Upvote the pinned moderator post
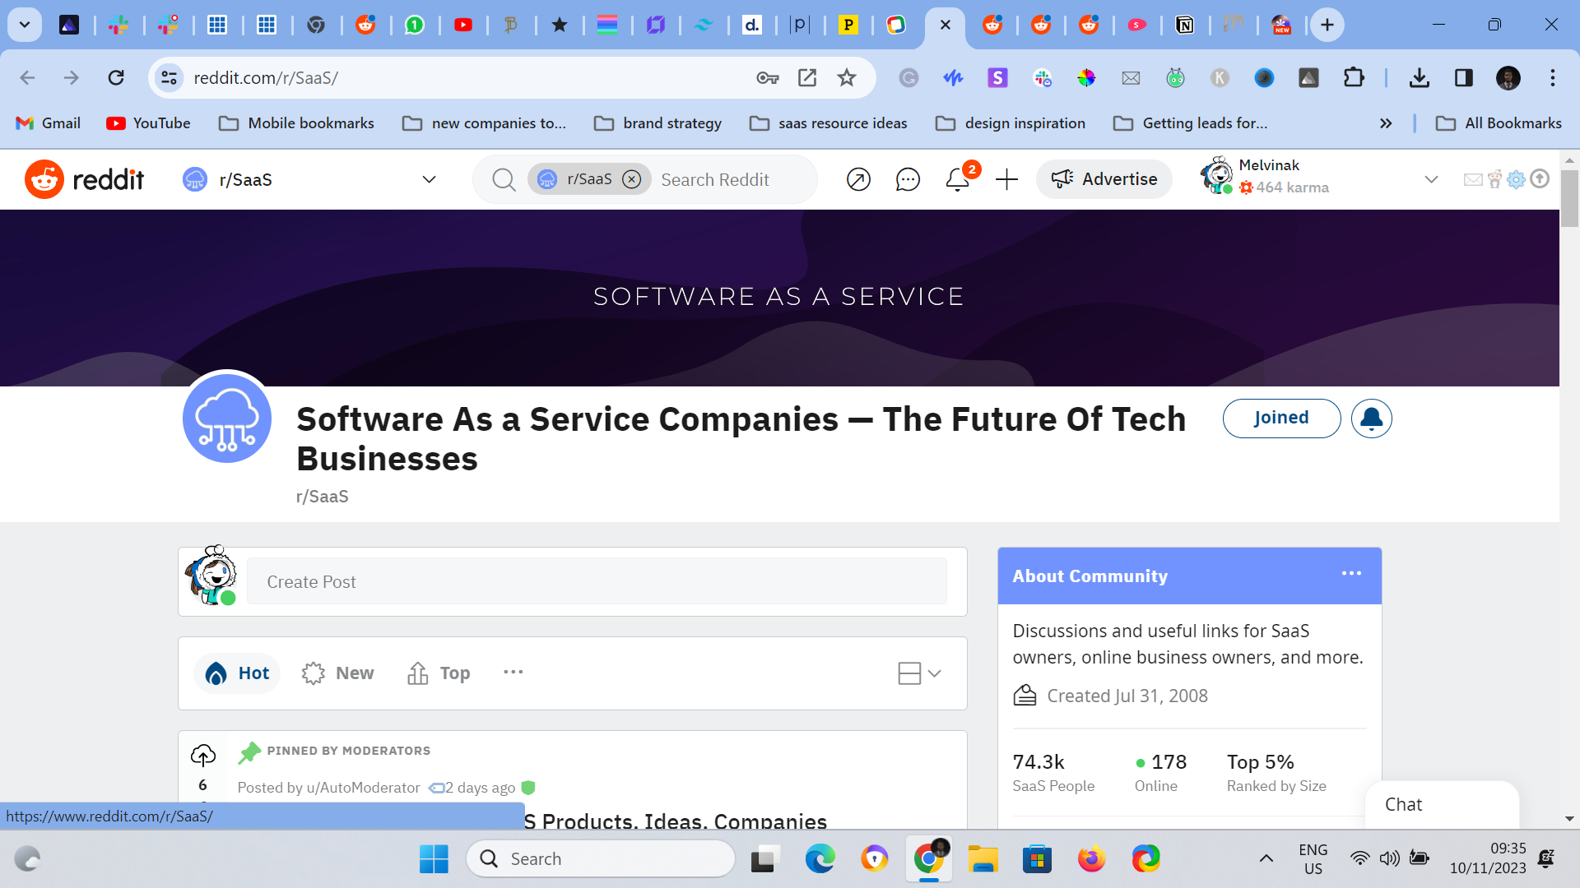 202,755
